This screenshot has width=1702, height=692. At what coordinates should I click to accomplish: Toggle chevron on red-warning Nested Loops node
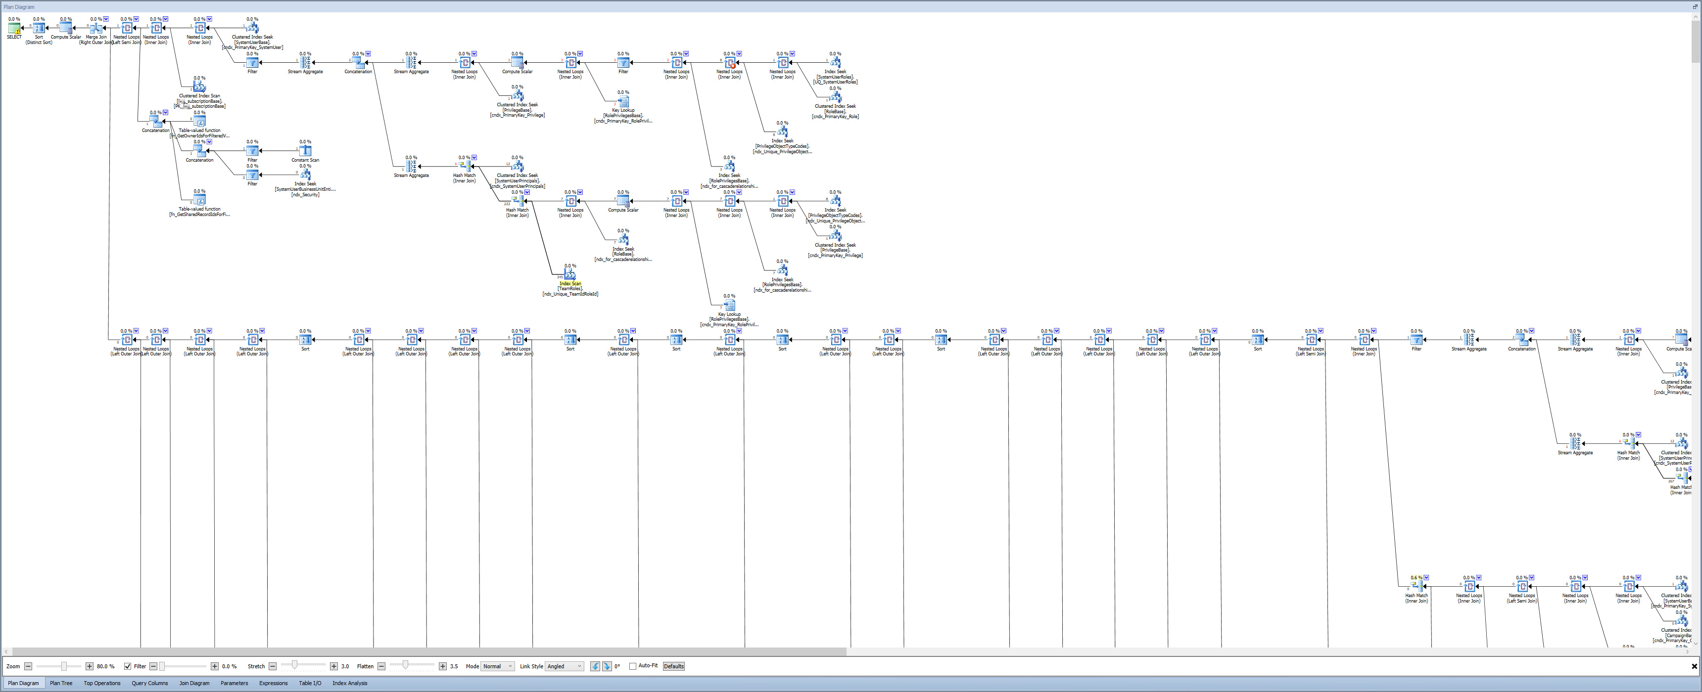[x=739, y=53]
